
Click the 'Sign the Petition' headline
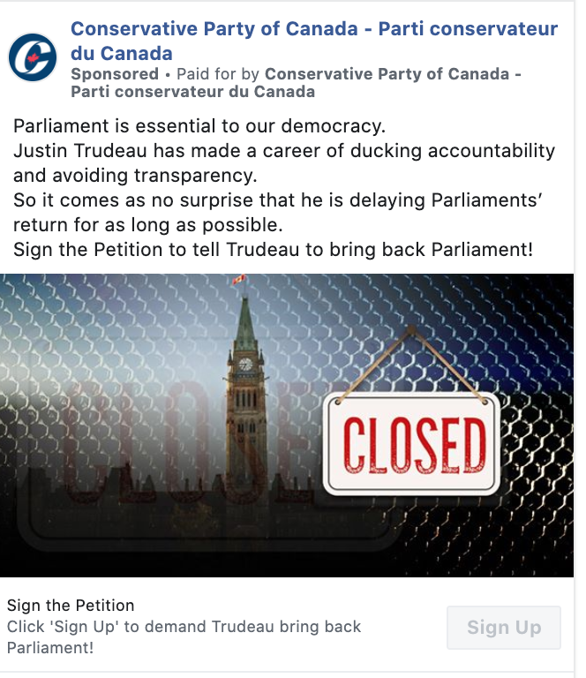[71, 606]
